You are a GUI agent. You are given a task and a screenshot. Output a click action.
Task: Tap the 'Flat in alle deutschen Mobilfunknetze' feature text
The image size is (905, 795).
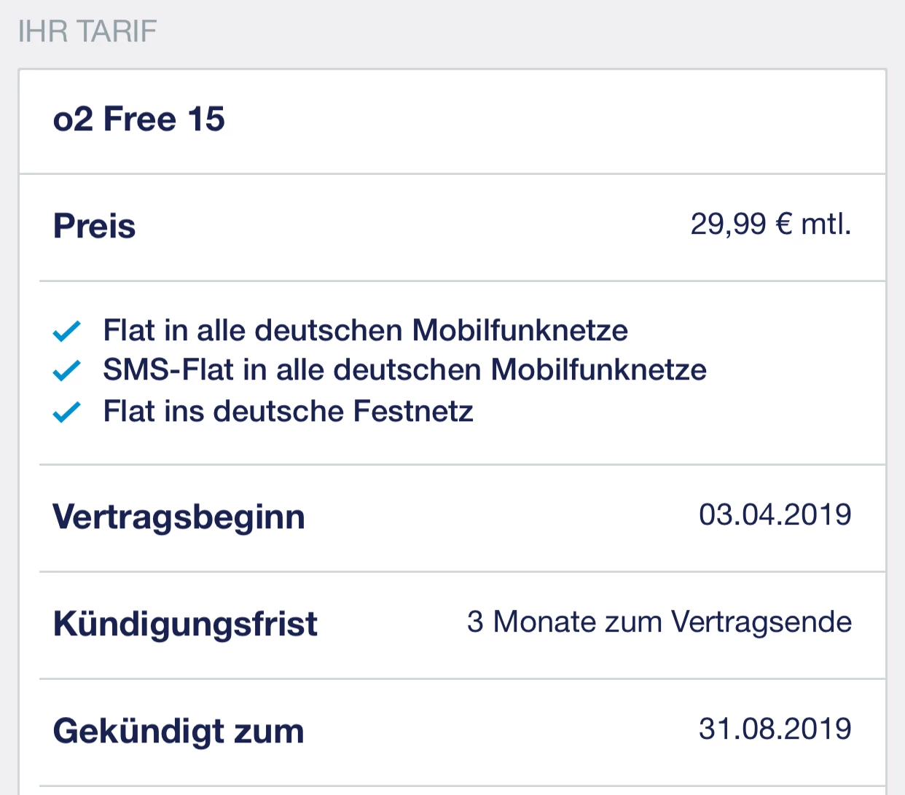pos(365,331)
